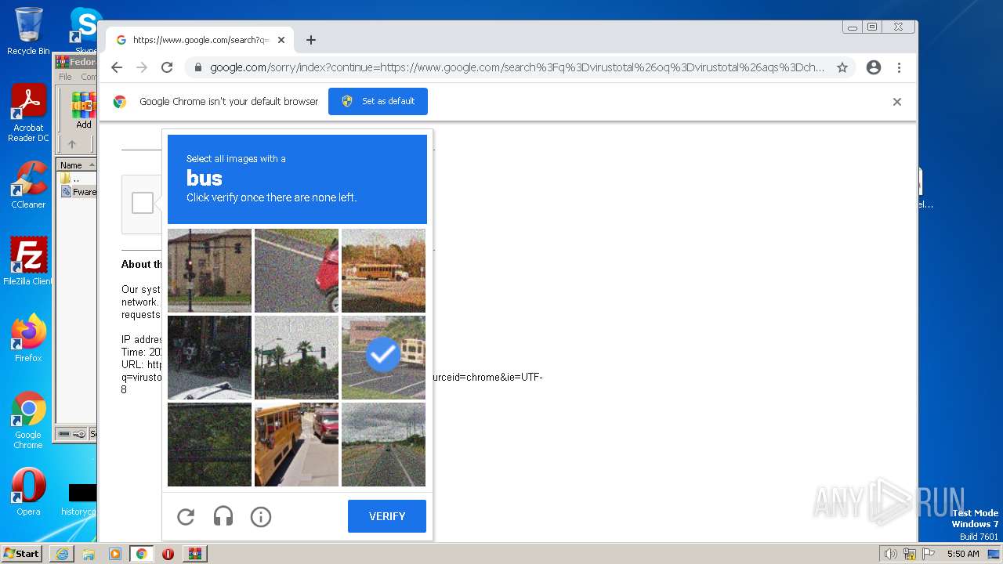Image resolution: width=1003 pixels, height=564 pixels.
Task: Select the traffic light building image
Action: coord(209,270)
